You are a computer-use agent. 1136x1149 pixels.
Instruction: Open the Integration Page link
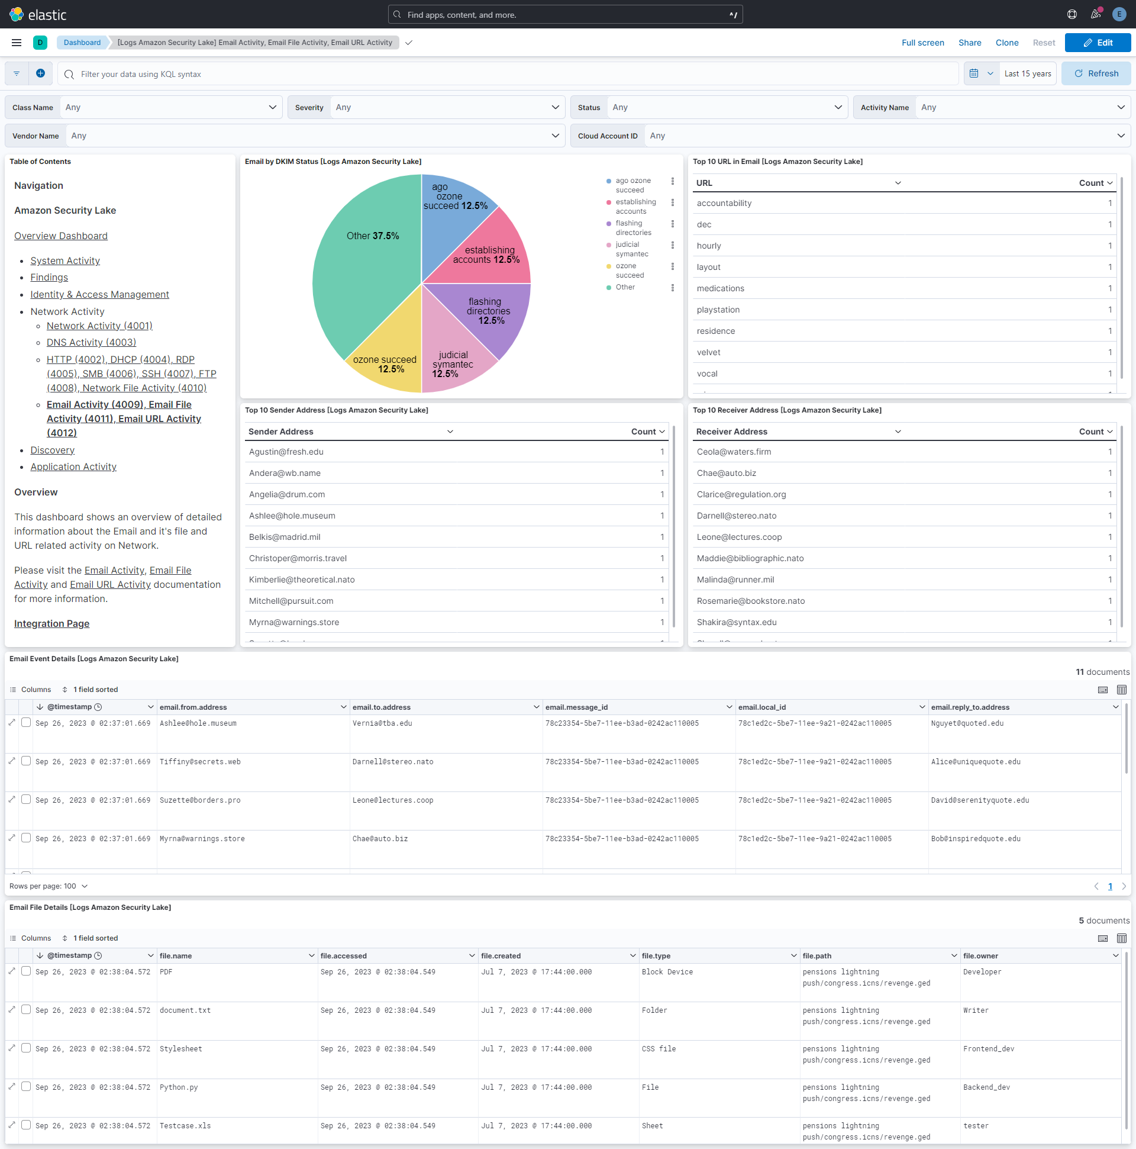pos(51,623)
